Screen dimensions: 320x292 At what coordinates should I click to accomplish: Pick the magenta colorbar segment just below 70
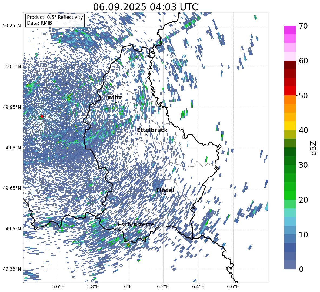coord(290,30)
